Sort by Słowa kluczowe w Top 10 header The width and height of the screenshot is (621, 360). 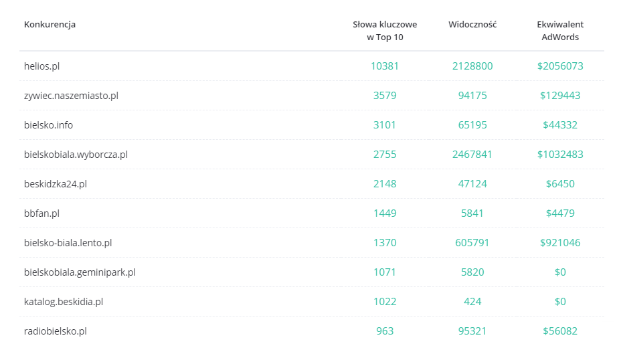[385, 31]
